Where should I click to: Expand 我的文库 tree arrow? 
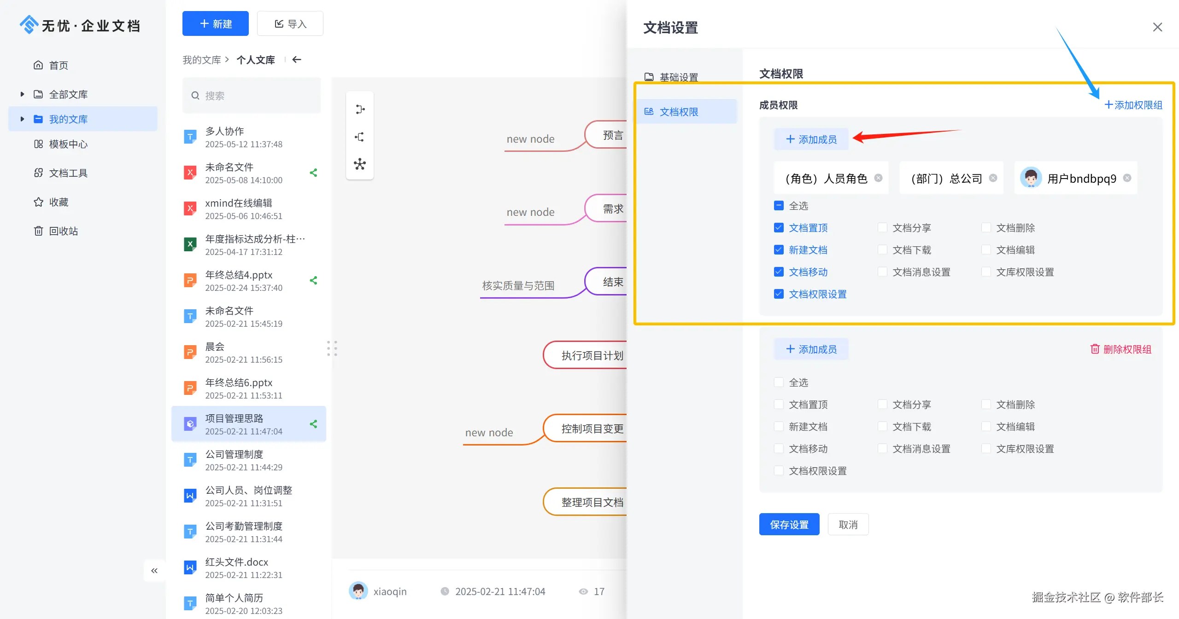pos(22,119)
